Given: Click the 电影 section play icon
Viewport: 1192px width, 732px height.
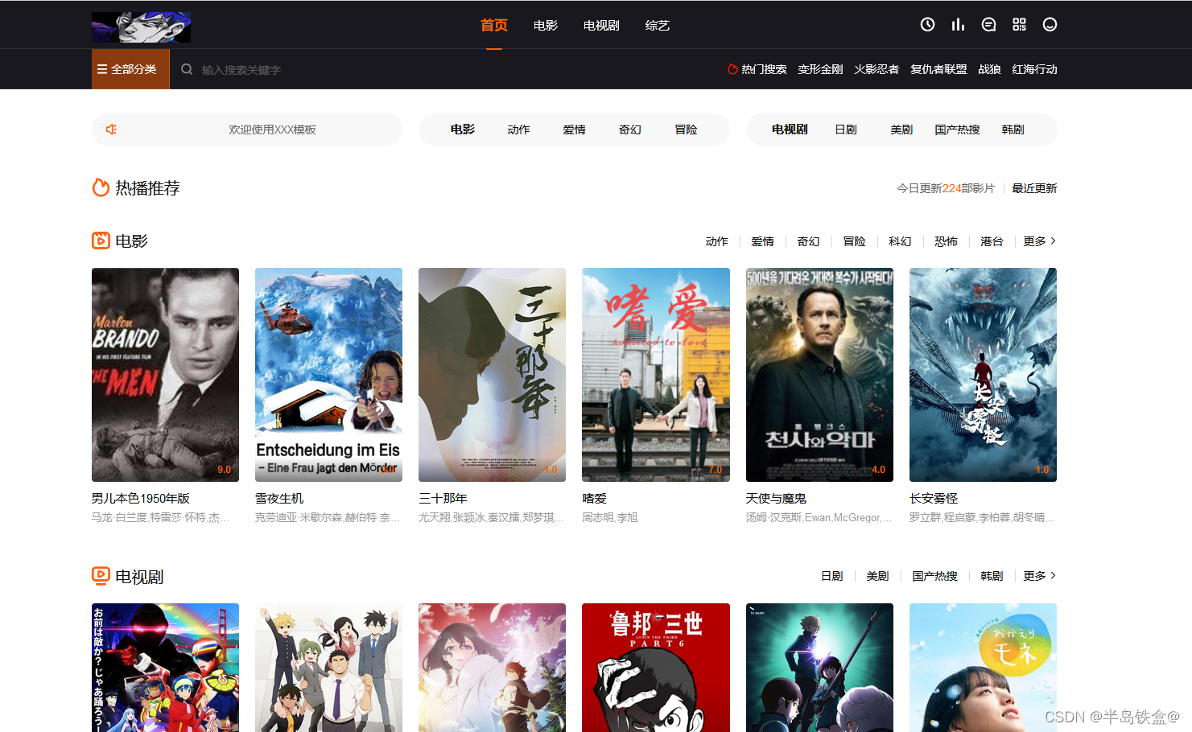Looking at the screenshot, I should 101,241.
